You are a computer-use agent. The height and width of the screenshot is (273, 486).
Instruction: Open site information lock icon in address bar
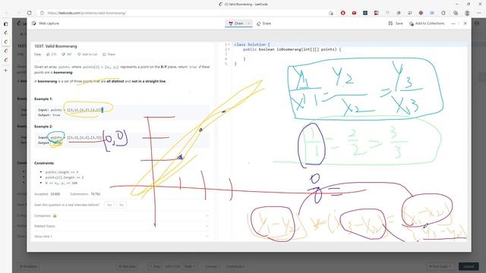tap(43, 13)
